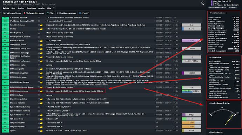Open action menu of Systemd Timesyncd Time
This screenshot has width=242, height=135.
point(39,115)
